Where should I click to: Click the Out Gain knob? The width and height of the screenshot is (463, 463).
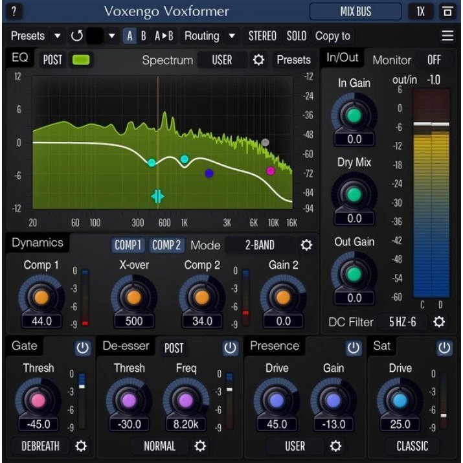(x=354, y=274)
